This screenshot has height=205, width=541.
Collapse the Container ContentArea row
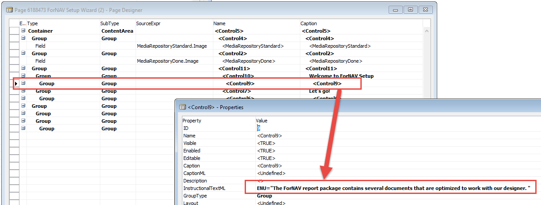pyautogui.click(x=23, y=31)
